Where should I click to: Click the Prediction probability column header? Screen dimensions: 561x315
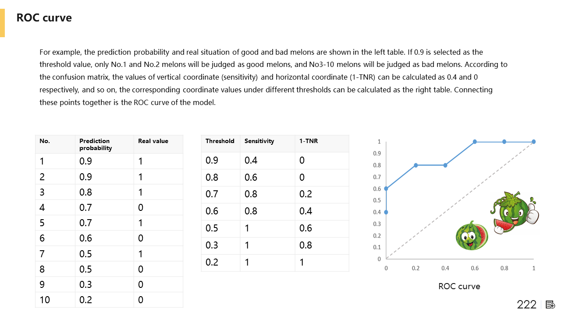[95, 144]
